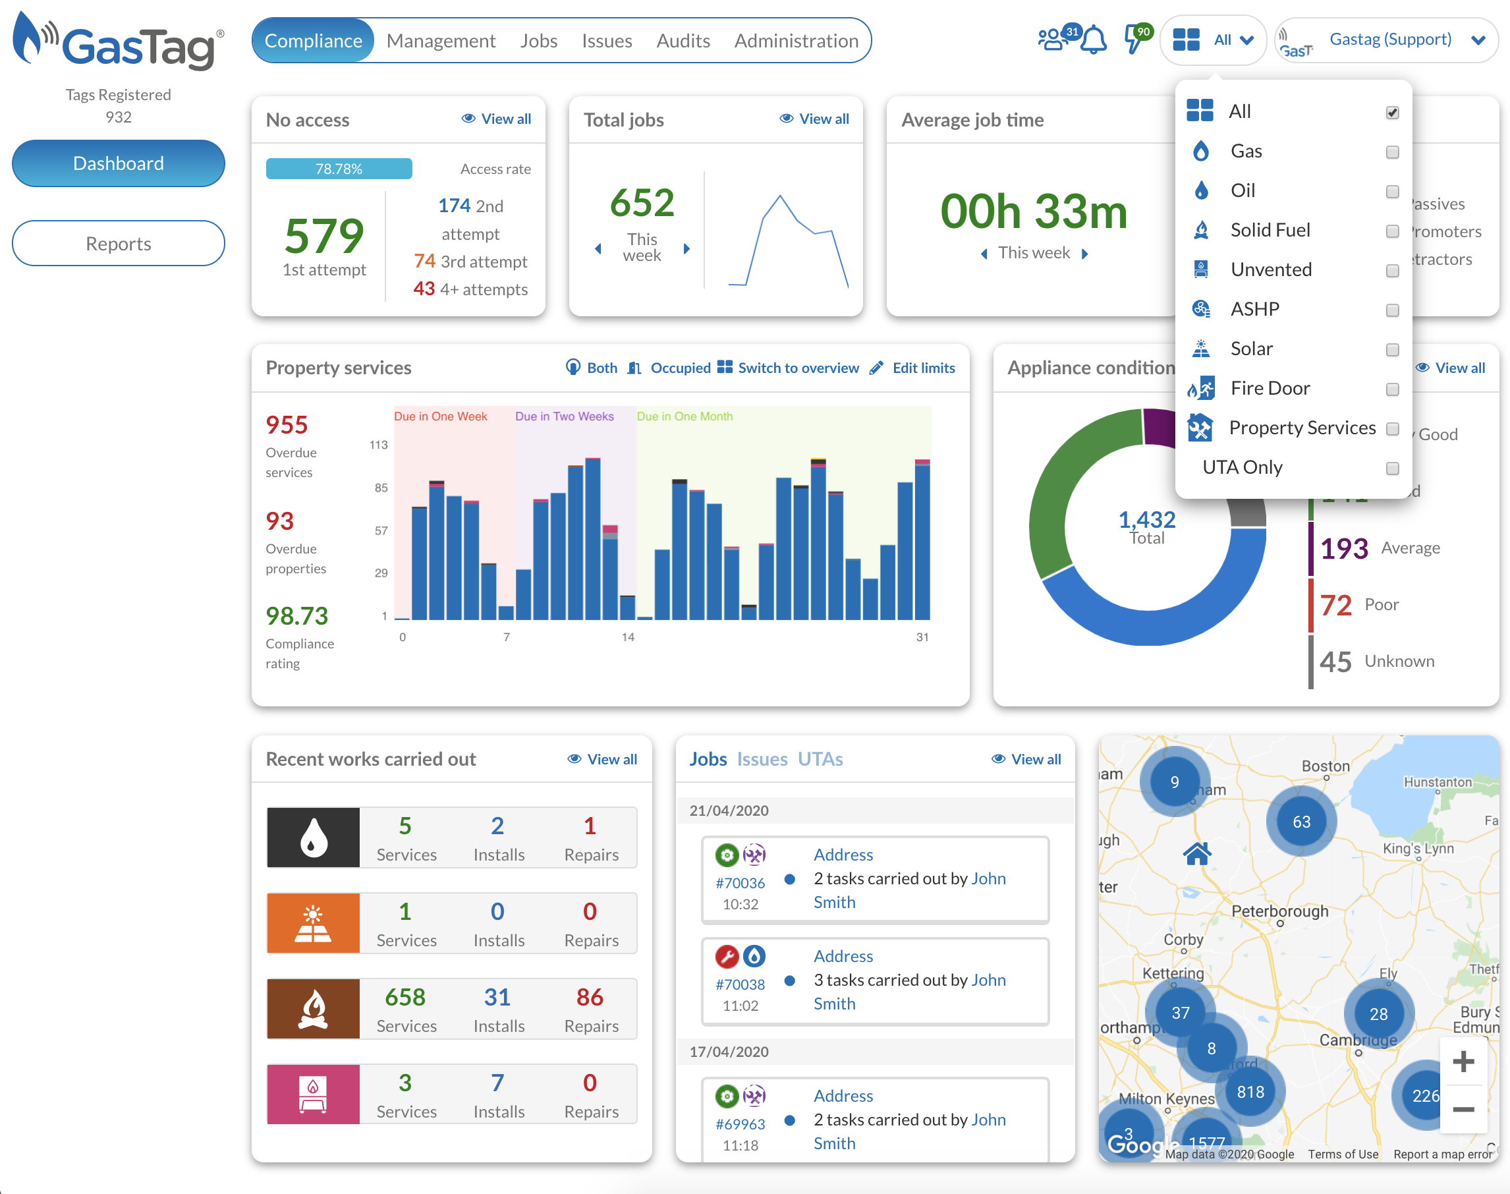Click the home marker icon on the map
1510x1194 pixels.
[1197, 853]
